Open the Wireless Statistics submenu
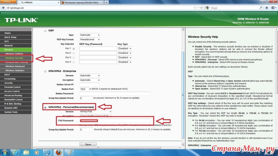This screenshot has height=156, width=278. coord(16,70)
